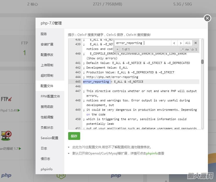Jump to next search match arrow

coord(180,43)
